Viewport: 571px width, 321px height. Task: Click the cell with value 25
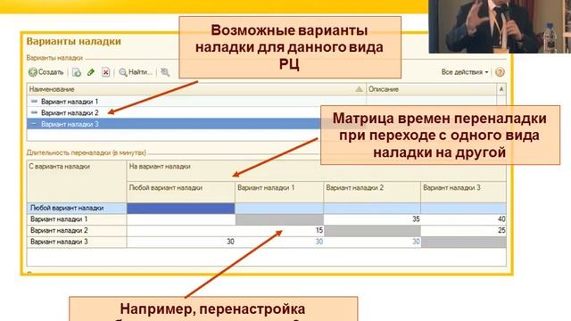(x=463, y=231)
